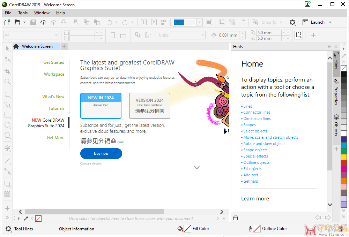Toggle portrait page orientation

click(x=113, y=35)
